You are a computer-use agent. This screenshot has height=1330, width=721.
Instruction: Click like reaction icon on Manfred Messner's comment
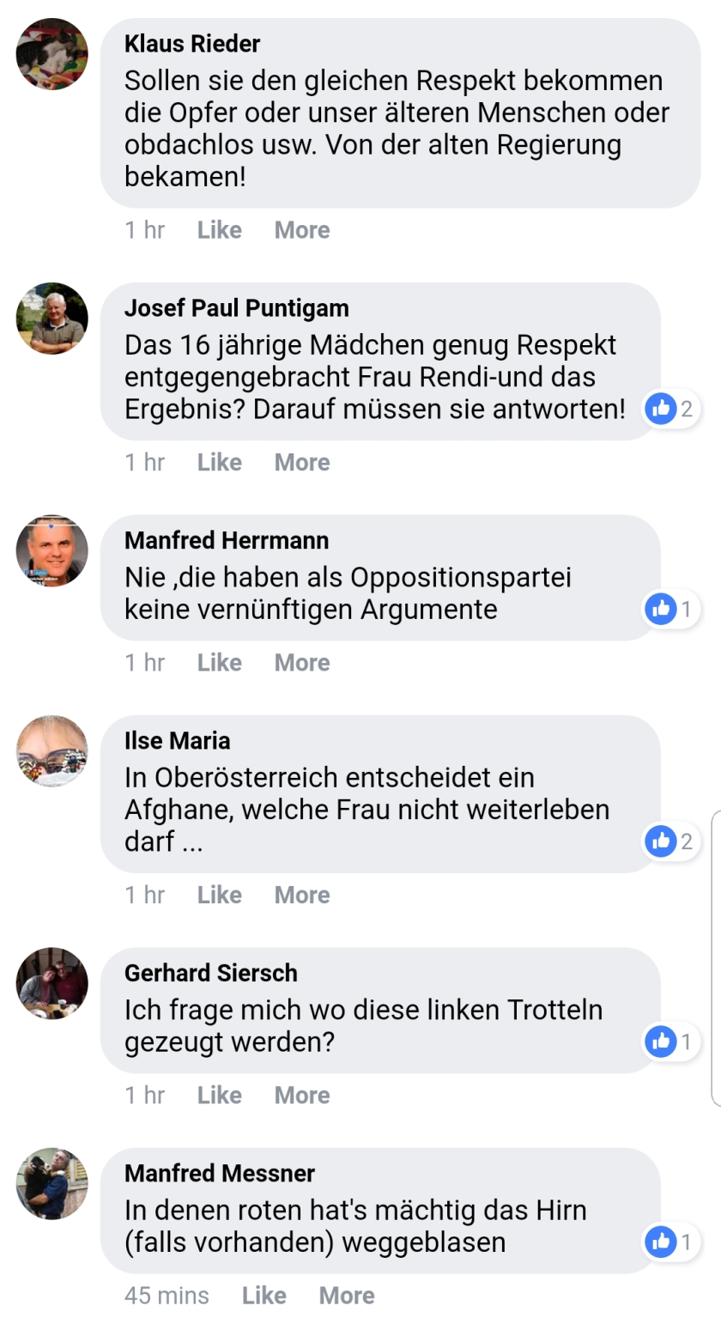660,1242
